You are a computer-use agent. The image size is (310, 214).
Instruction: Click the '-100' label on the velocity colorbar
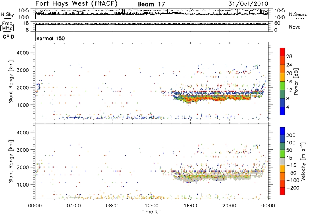tap(293, 180)
